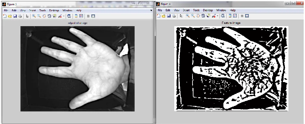Click New Figure icon in Figure 3
This screenshot has height=124, width=305.
click(x=5, y=16)
